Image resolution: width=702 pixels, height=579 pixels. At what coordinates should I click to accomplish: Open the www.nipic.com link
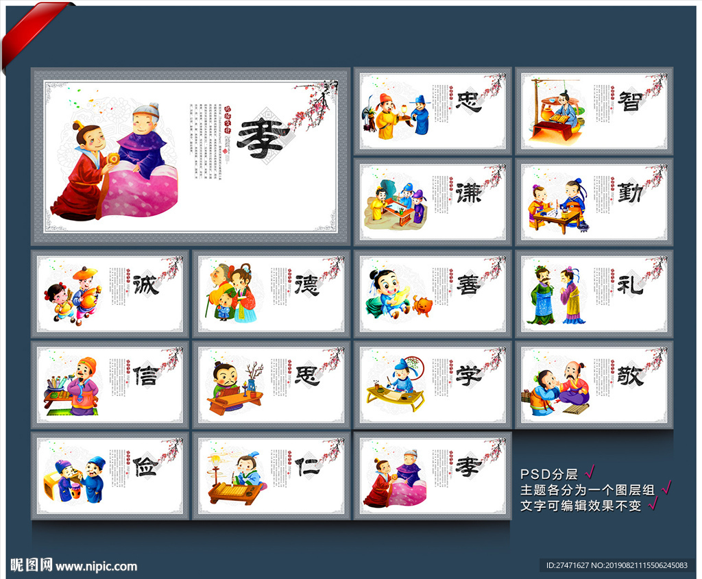pyautogui.click(x=96, y=567)
